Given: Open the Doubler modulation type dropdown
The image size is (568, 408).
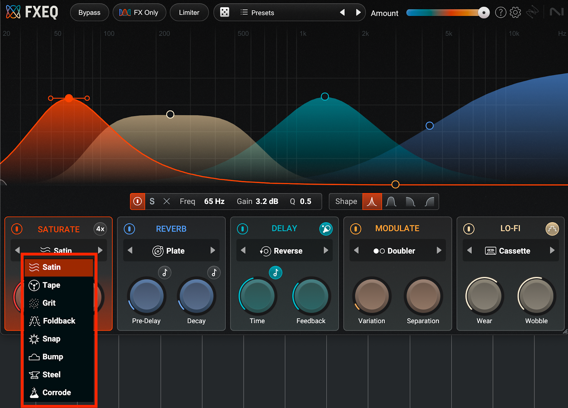Looking at the screenshot, I should (x=394, y=251).
